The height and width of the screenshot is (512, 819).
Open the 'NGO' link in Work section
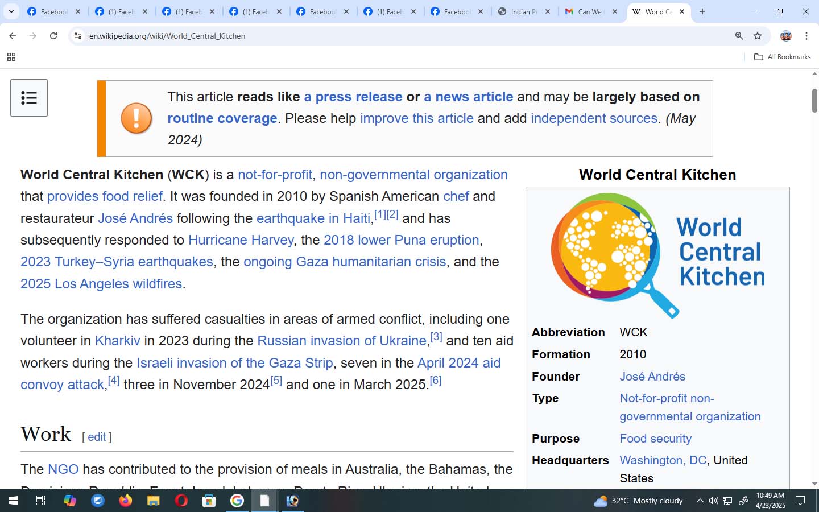[63, 469]
